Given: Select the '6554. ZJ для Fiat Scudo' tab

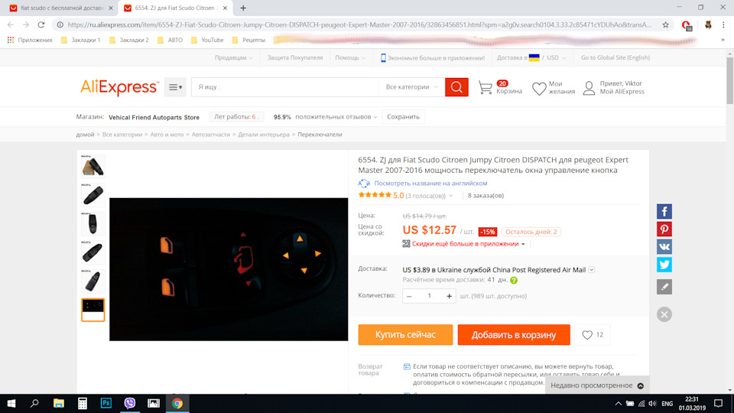Looking at the screenshot, I should [x=175, y=8].
